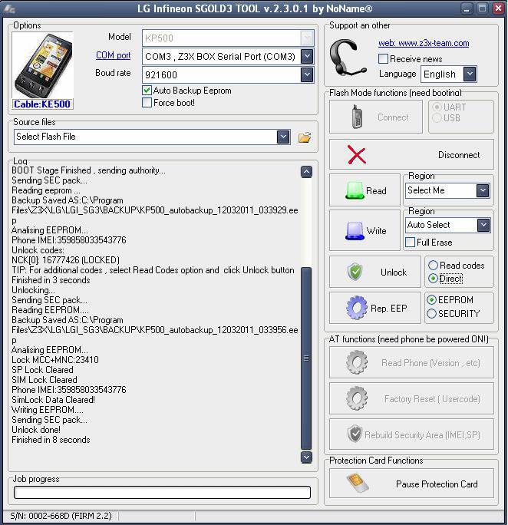Check Receive news option
This screenshot has height=525, width=508.
pyautogui.click(x=383, y=59)
